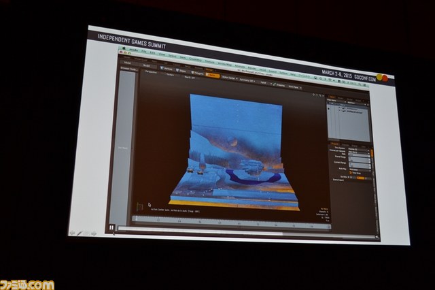The height and width of the screenshot is (290, 435).
Task: Click the Rate input field
Action: (359, 155)
